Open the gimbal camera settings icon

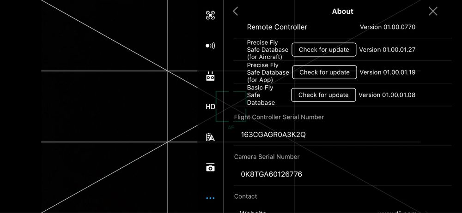pyautogui.click(x=210, y=167)
